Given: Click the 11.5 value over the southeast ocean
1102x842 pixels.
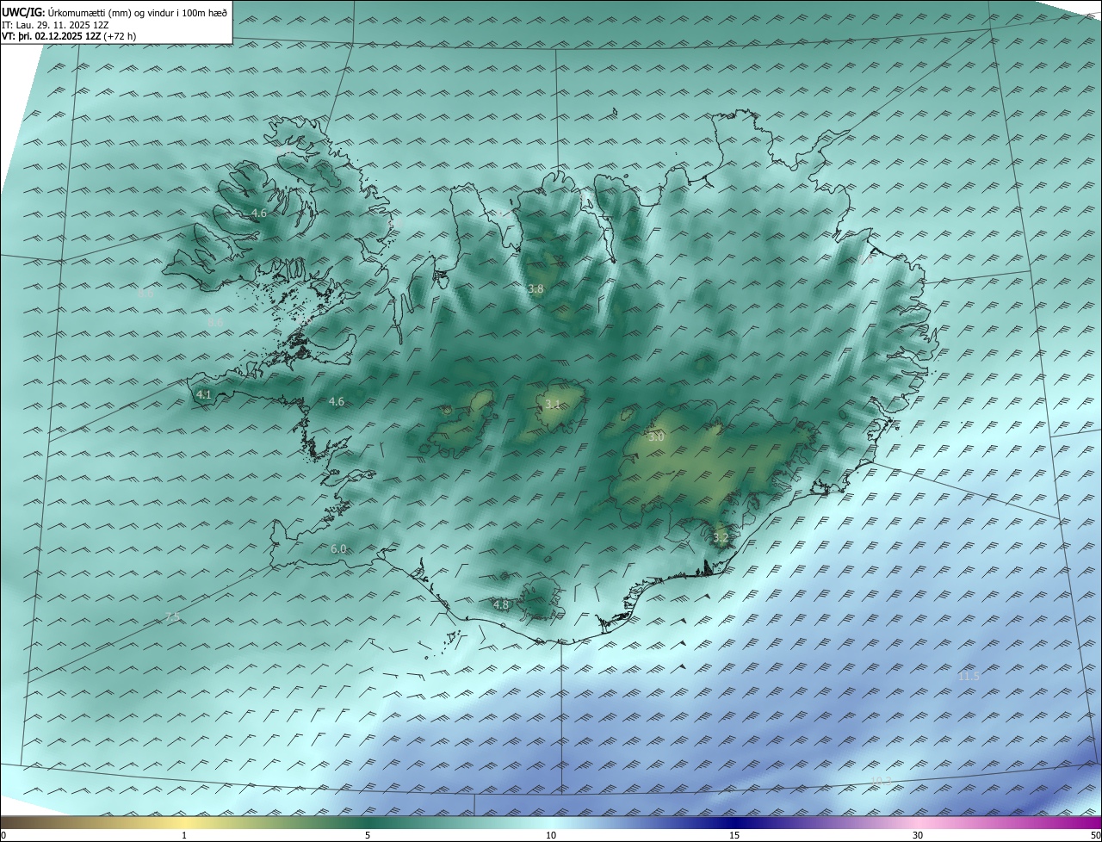Looking at the screenshot, I should click(x=969, y=677).
